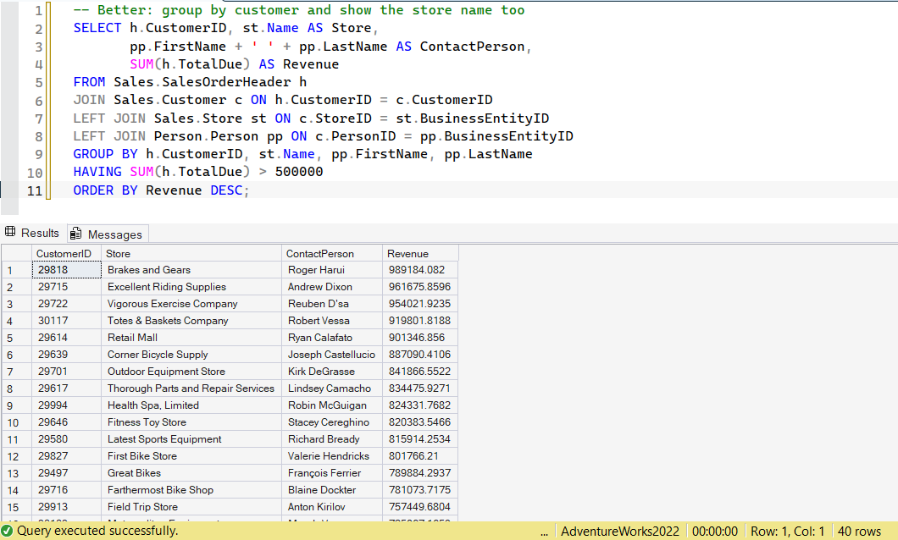Click the status bar ellipsis
898x540 pixels.
(544, 532)
